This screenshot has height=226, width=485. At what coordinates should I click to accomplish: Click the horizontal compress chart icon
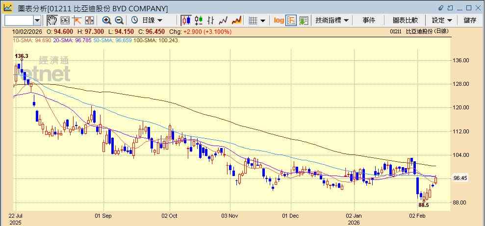tap(89, 21)
